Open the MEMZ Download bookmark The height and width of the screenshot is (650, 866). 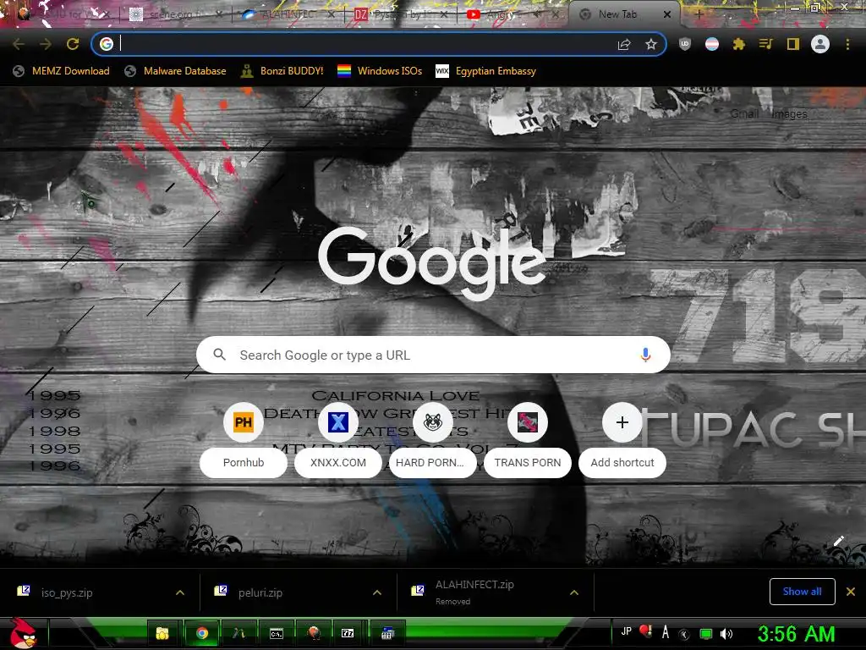[61, 71]
